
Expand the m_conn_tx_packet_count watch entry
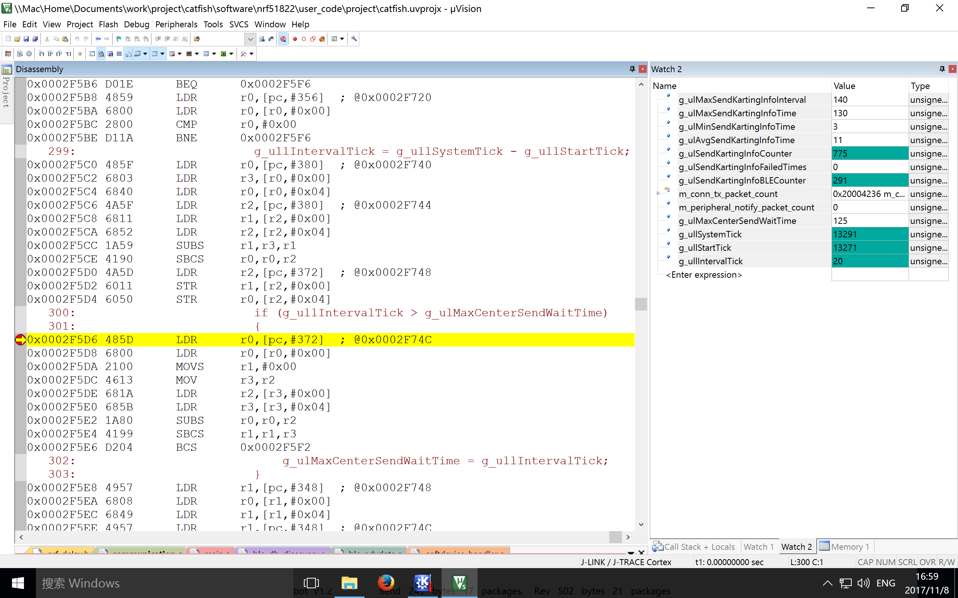point(658,194)
